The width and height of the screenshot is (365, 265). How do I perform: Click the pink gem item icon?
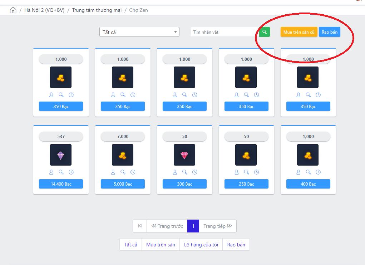point(184,155)
